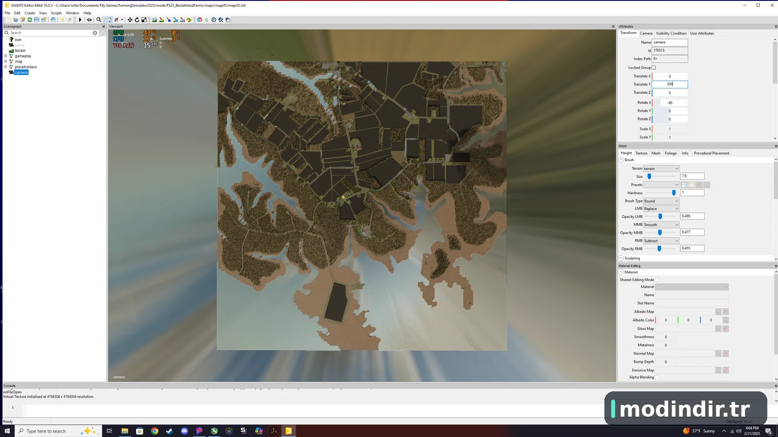Enable Shared-Editing Mode checkbox
The image size is (778, 437).
click(x=657, y=280)
